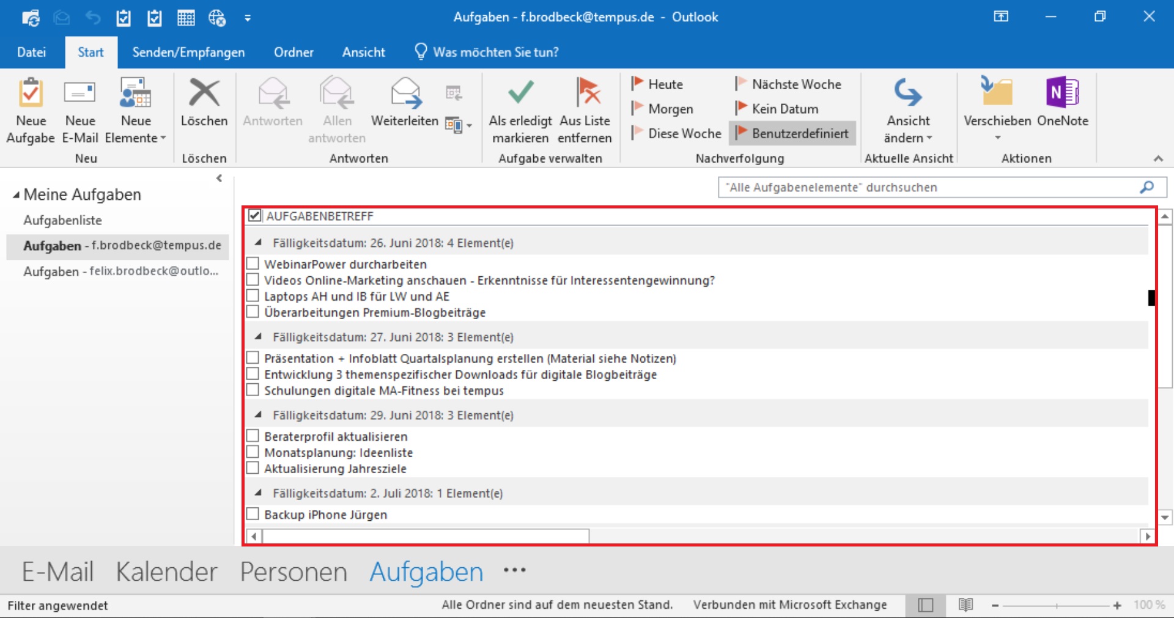Go to E-Mail in navigation bar
1174x618 pixels.
[x=57, y=572]
